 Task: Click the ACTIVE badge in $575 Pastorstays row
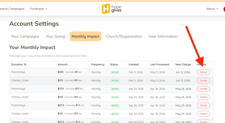pyautogui.click(x=115, y=89)
